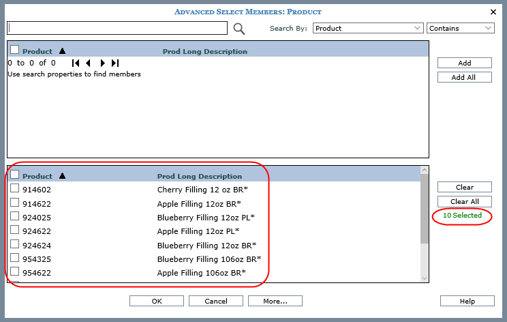Click Product column header in selected list
This screenshot has width=507, height=322.
coord(37,177)
